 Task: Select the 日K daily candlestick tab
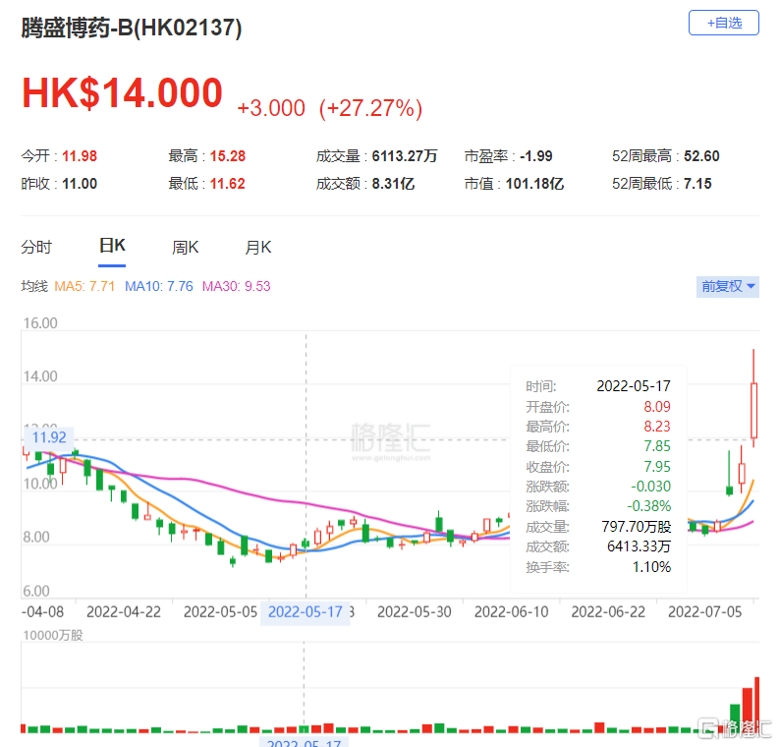click(112, 246)
